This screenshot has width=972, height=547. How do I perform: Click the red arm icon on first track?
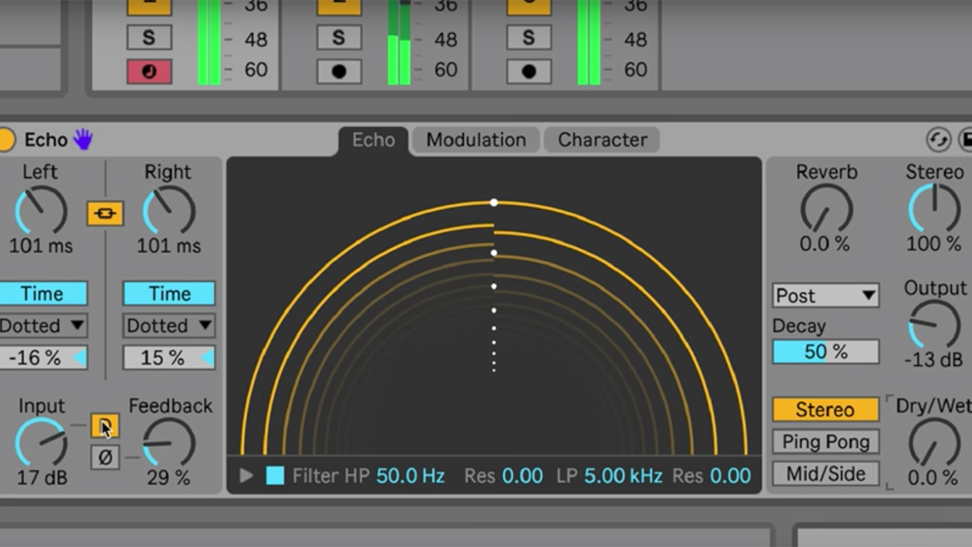click(148, 71)
